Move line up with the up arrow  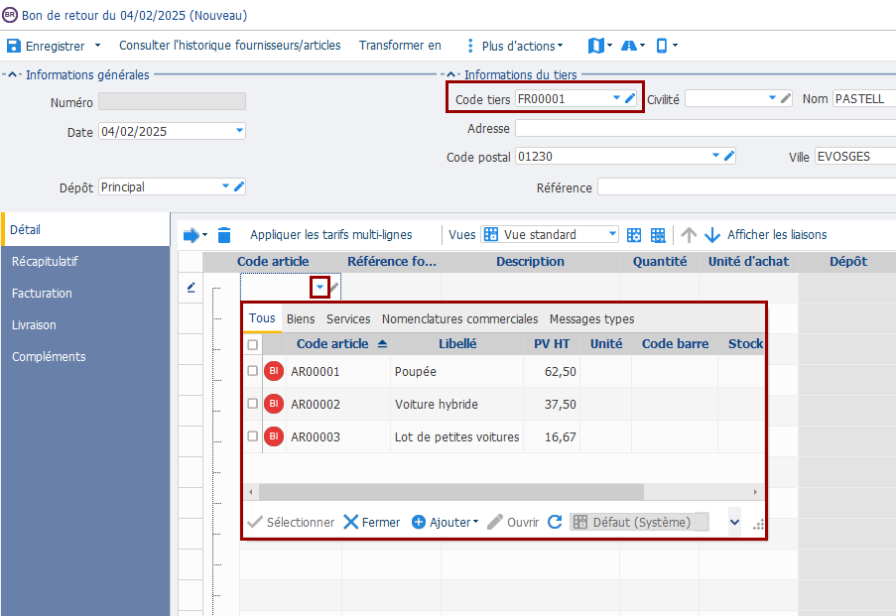(x=689, y=235)
